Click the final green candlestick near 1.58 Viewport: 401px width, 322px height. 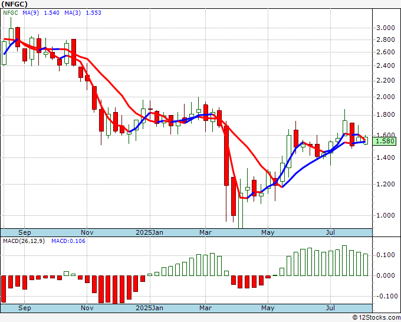(x=366, y=140)
